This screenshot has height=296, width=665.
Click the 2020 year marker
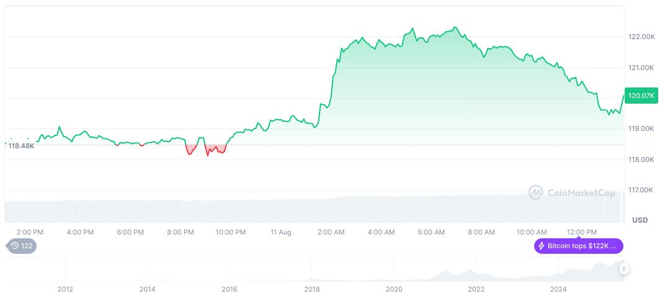coord(394,289)
